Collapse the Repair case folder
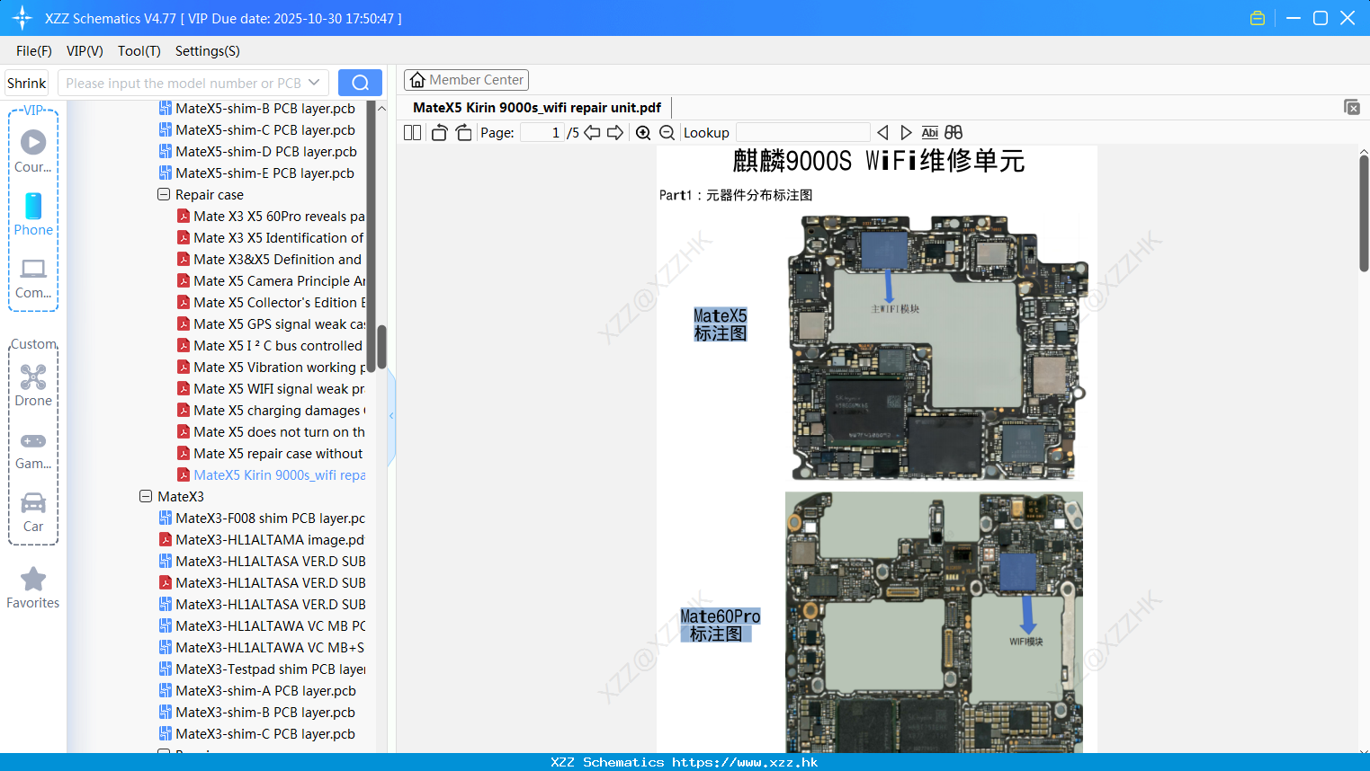 click(x=164, y=194)
